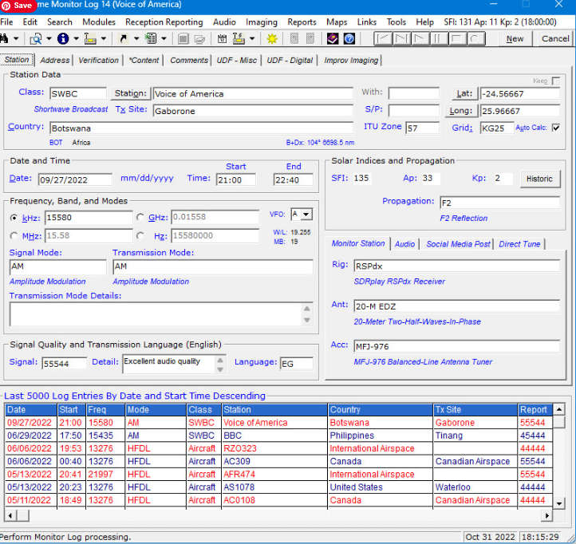The image size is (576, 544).
Task: Click log table scroll-up arrow
Action: click(x=558, y=409)
